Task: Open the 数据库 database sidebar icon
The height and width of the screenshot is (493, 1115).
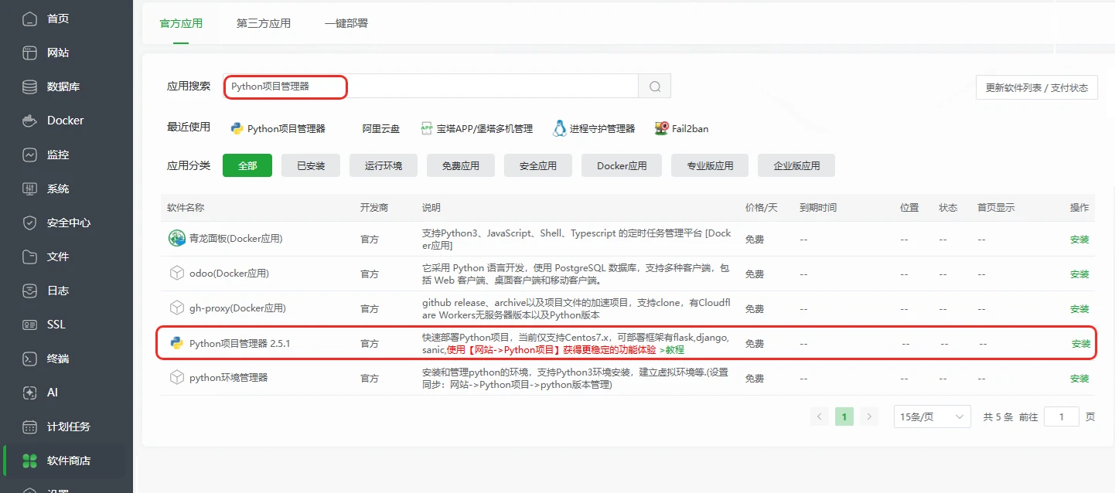Action: pyautogui.click(x=29, y=87)
